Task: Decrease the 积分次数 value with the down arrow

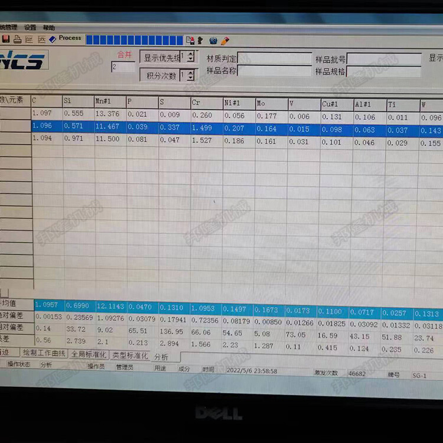Action: 191,78
